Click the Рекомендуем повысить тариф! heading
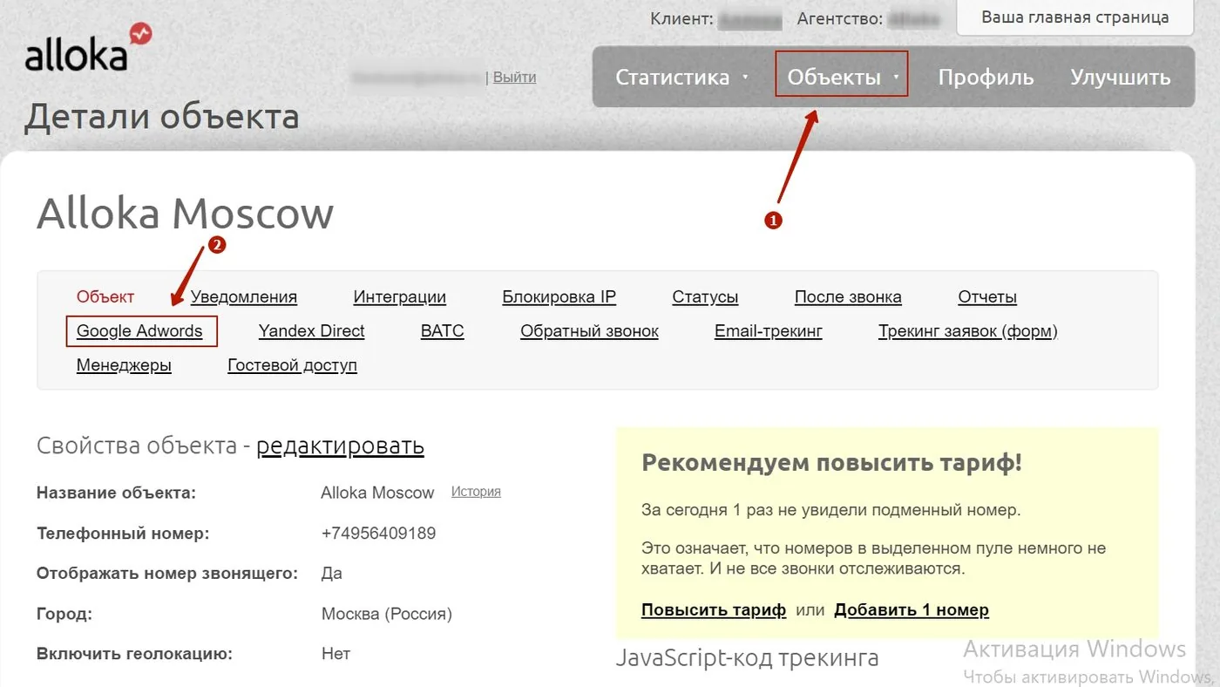Image resolution: width=1220 pixels, height=687 pixels. coord(832,462)
